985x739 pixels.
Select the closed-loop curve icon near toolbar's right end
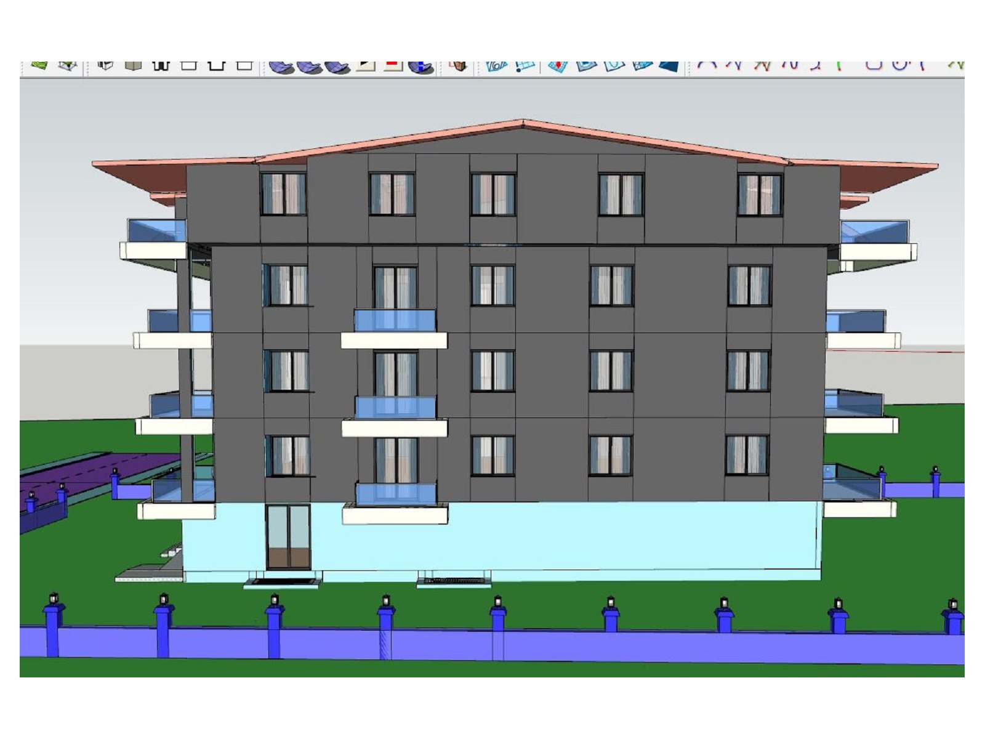point(898,65)
